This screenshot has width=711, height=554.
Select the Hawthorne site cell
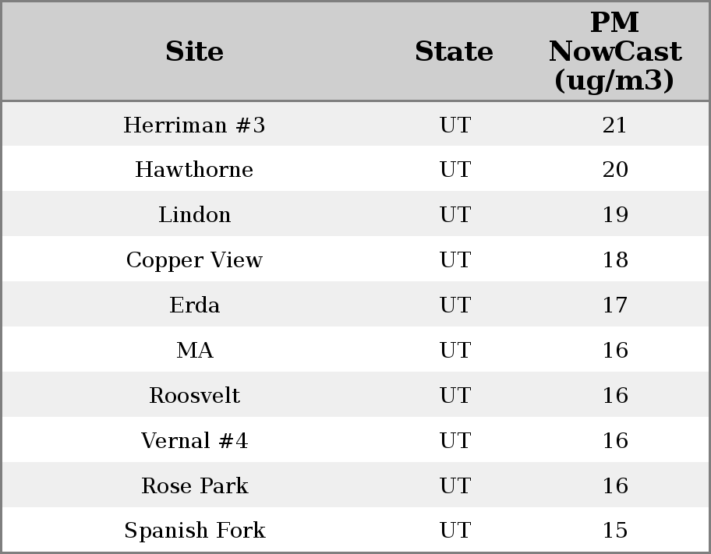194,170
